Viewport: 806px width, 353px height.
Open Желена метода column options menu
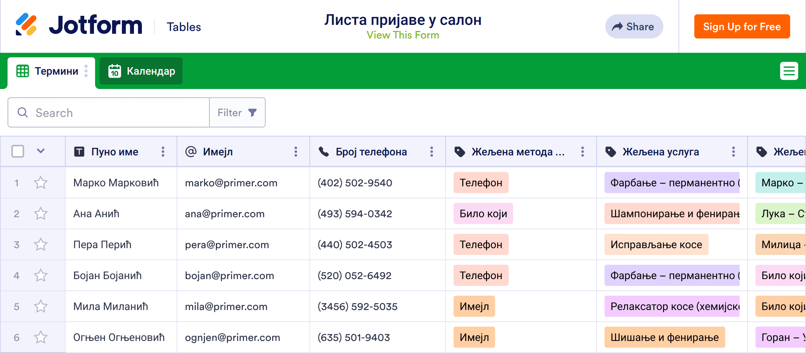coord(583,152)
